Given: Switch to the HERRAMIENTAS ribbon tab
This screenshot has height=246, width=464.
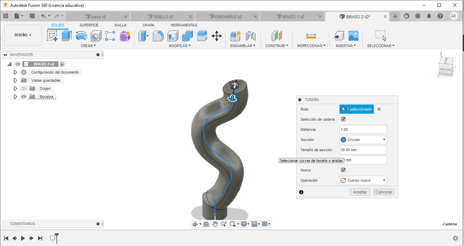Looking at the screenshot, I should click(x=184, y=25).
